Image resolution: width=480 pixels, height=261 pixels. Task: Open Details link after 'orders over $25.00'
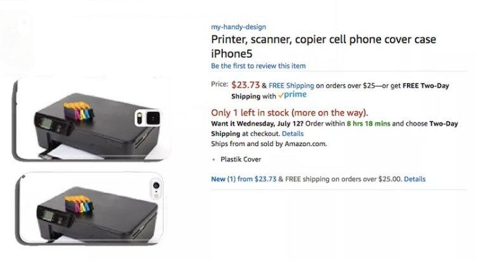pyautogui.click(x=415, y=179)
